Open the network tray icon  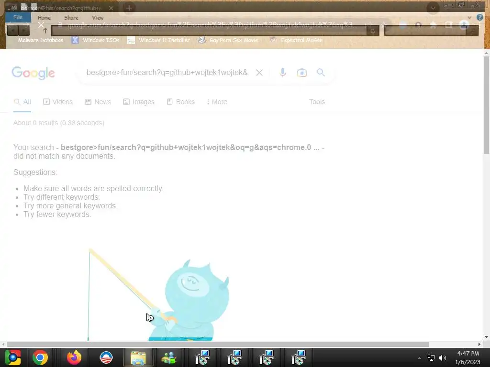tap(431, 358)
